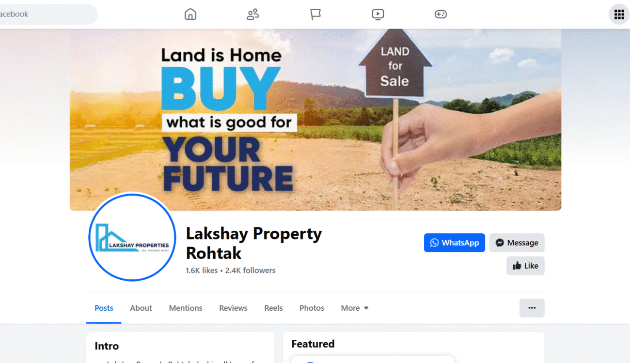Expand the More dropdown in page tabs

pyautogui.click(x=355, y=308)
